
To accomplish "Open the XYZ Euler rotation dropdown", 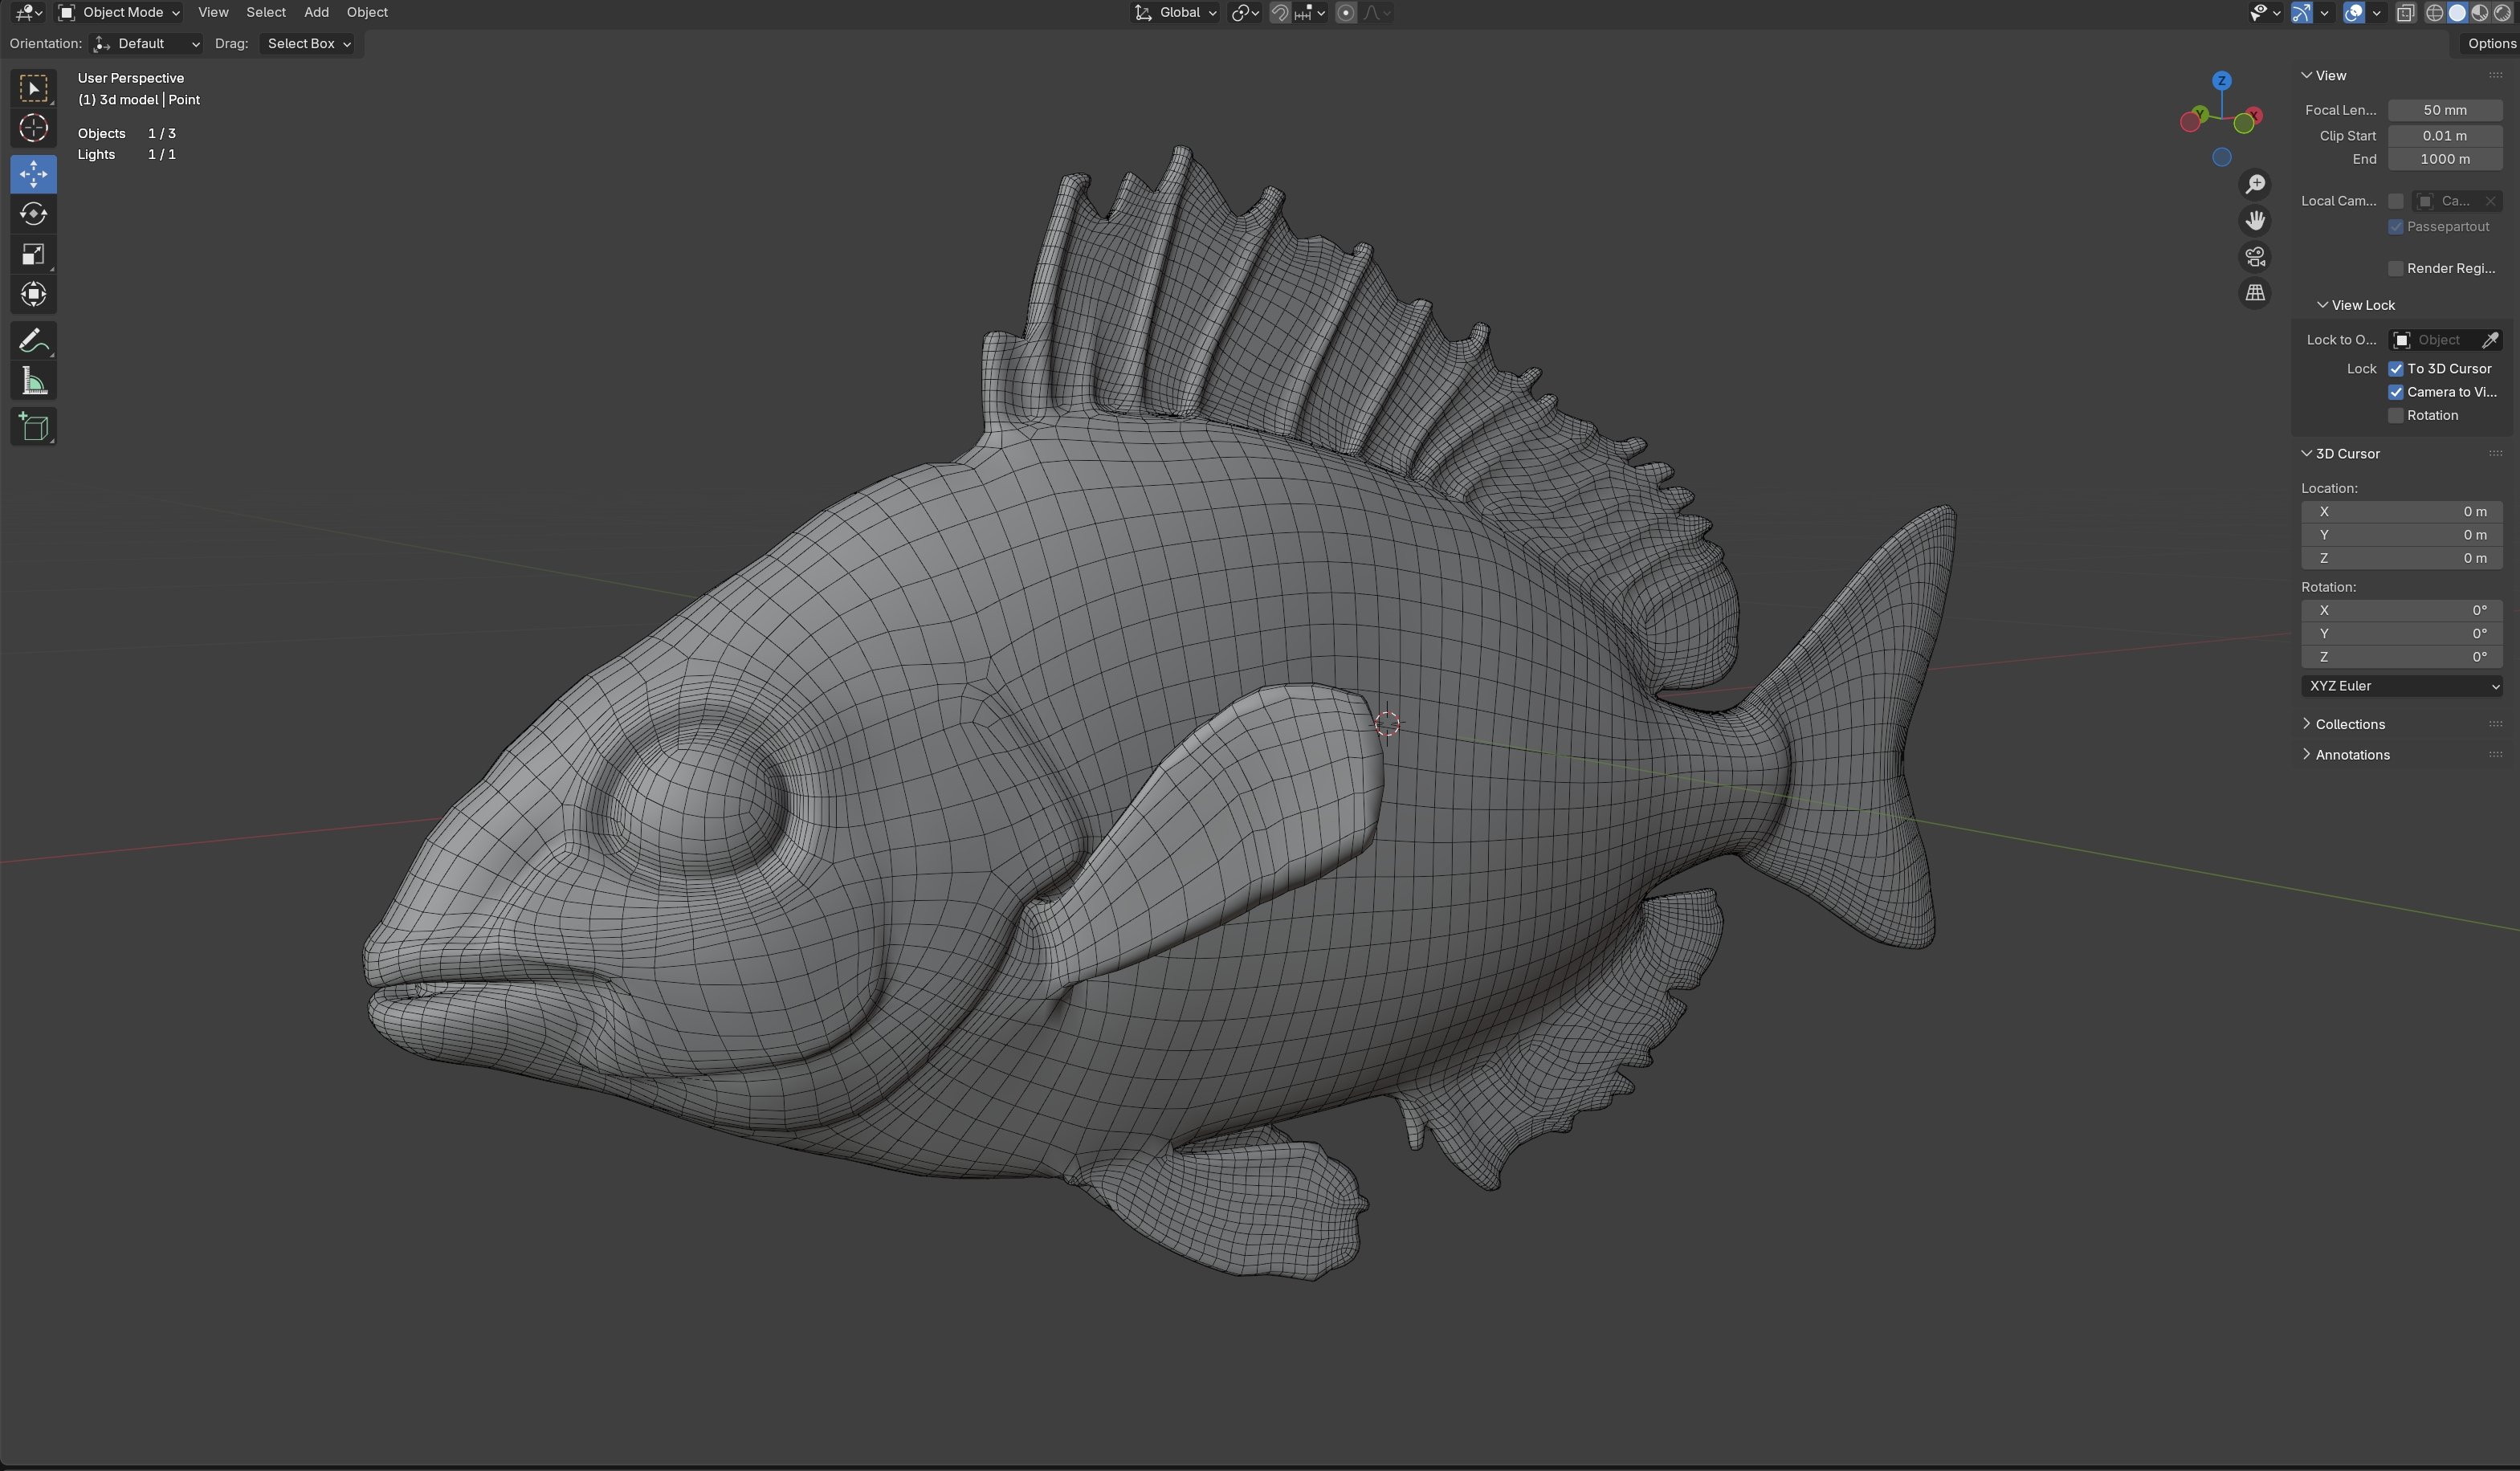I will coord(2402,686).
